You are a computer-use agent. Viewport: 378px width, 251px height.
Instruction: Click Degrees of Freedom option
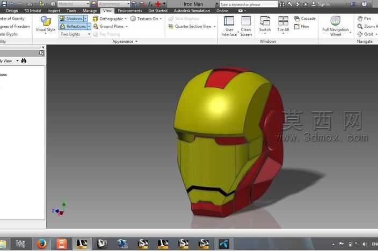(14, 26)
